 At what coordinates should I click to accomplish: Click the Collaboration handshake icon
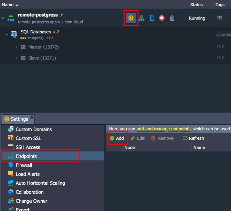point(11,192)
